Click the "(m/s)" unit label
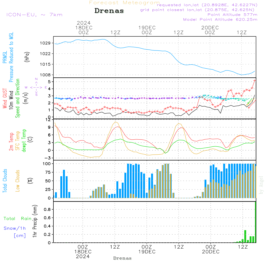 pos(26,98)
